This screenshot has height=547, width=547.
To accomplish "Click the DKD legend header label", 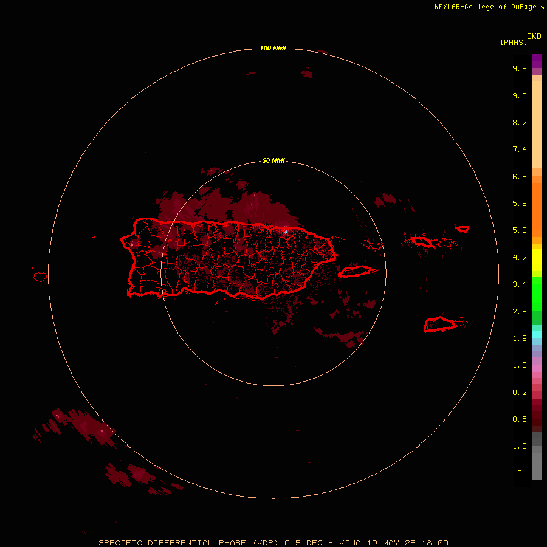I will point(534,36).
